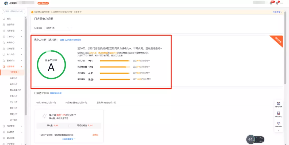Click the 笔记招商 icon in sidebar
Image resolution: width=289 pixels, height=145 pixels.
(x=4, y=138)
